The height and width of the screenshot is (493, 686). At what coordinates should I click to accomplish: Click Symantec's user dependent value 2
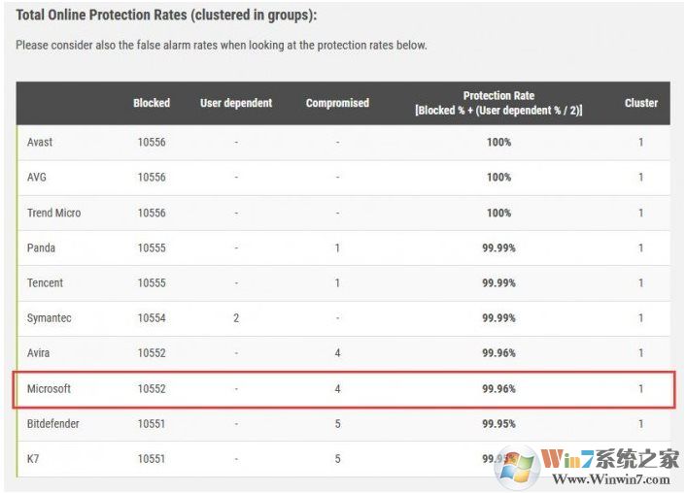pos(236,318)
